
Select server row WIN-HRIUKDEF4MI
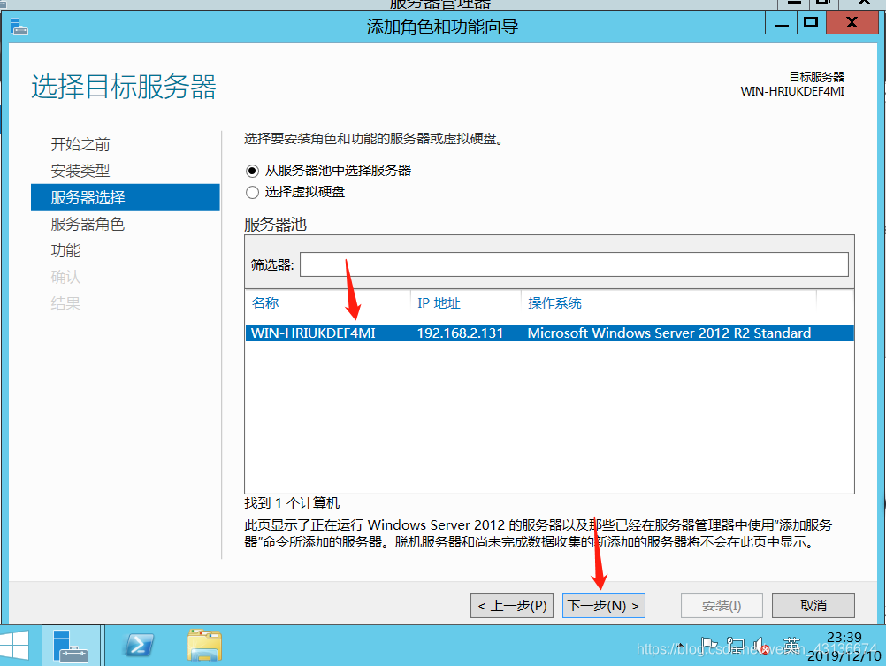click(x=548, y=333)
